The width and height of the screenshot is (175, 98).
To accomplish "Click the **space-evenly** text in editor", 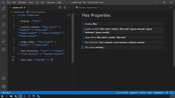I will pos(28,36).
